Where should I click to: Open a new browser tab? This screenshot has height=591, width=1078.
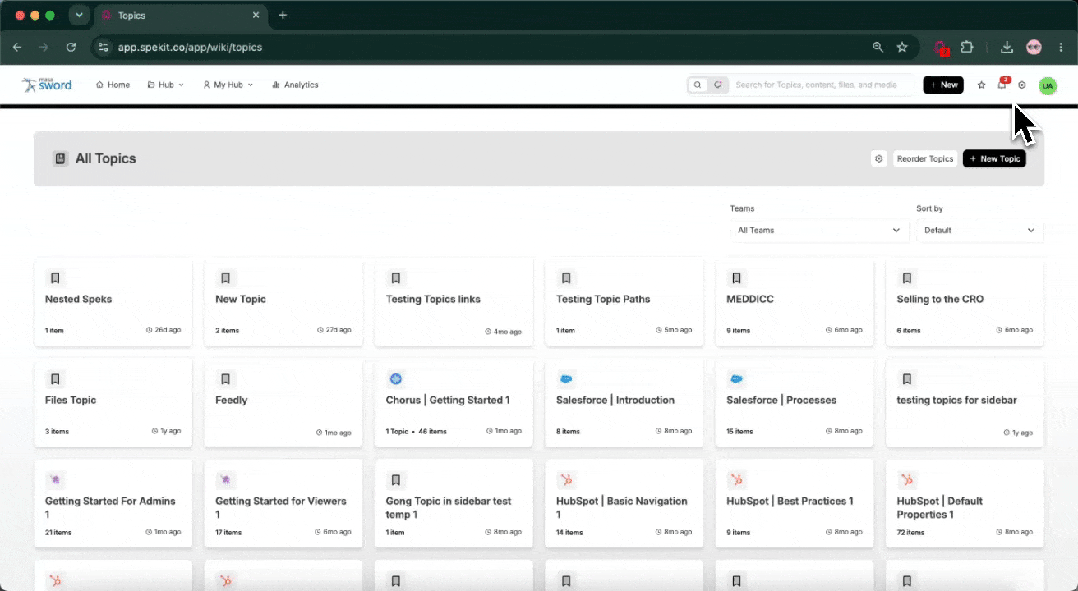pyautogui.click(x=283, y=15)
